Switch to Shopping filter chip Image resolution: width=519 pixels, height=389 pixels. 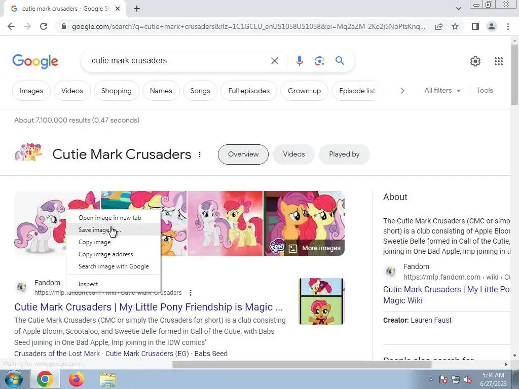pos(116,91)
